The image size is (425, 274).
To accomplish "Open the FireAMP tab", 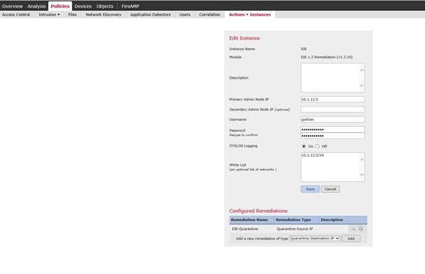I will (x=130, y=6).
